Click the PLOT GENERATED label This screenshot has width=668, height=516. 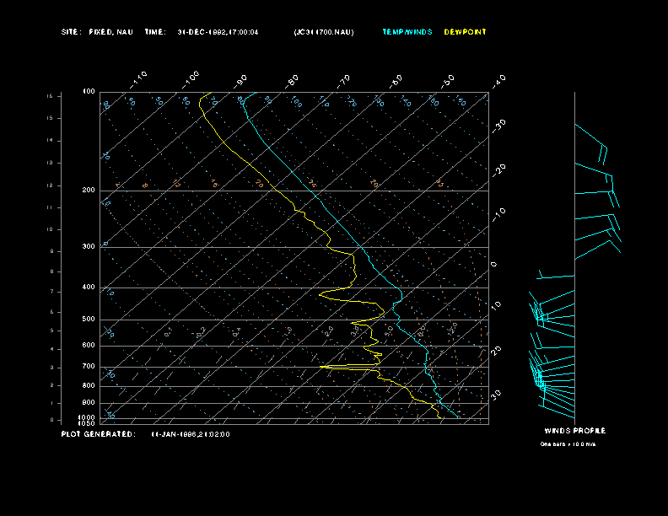point(97,434)
